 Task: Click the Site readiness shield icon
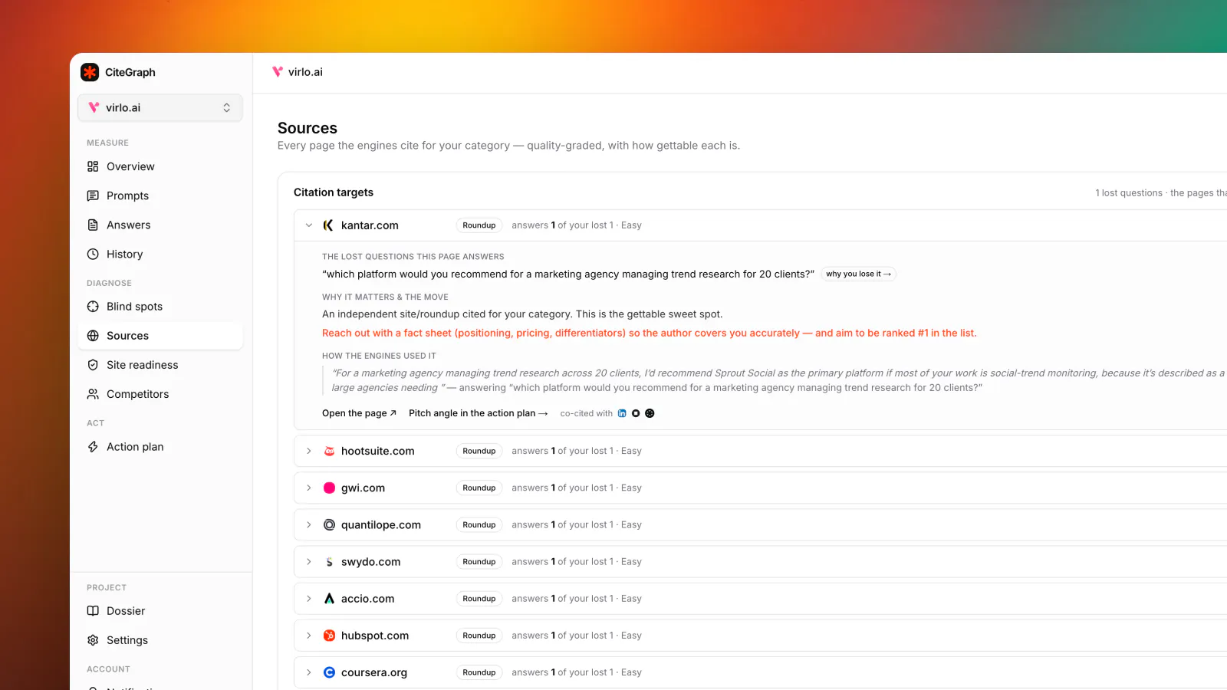pyautogui.click(x=93, y=365)
